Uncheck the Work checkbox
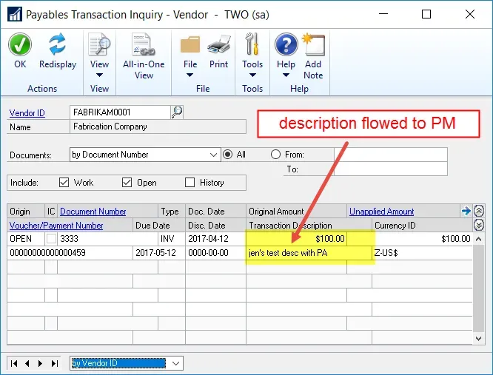 64,183
